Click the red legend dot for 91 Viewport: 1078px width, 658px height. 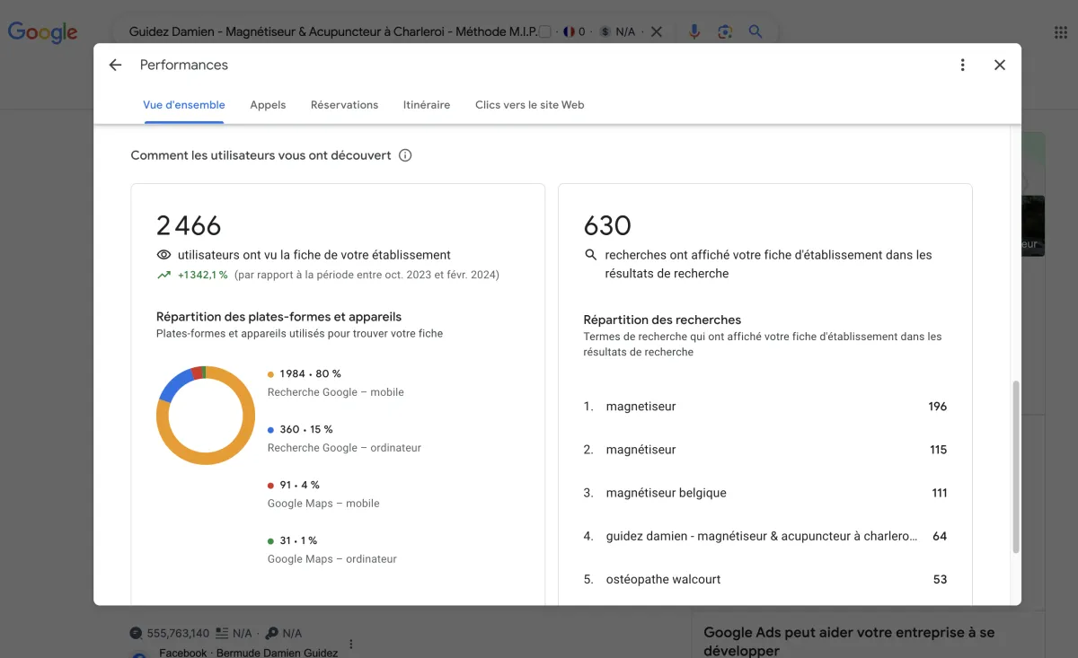270,486
